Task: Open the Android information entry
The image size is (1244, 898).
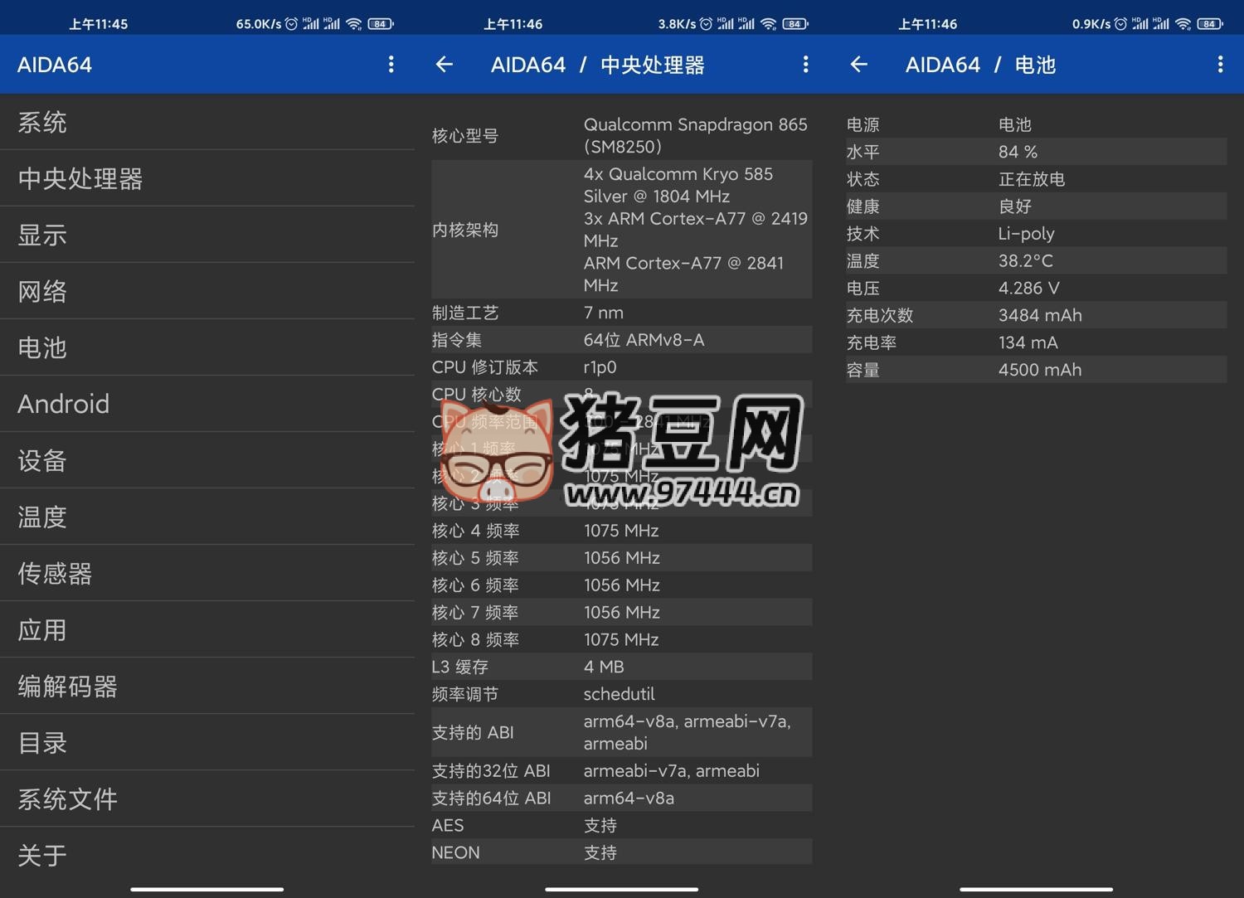Action: [x=207, y=405]
